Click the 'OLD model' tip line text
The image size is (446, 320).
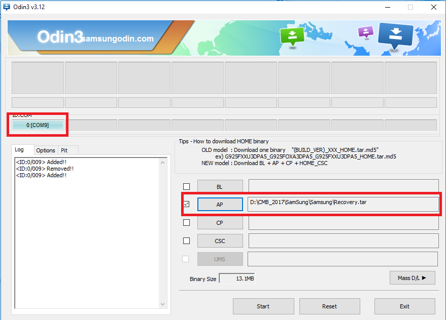click(x=290, y=150)
